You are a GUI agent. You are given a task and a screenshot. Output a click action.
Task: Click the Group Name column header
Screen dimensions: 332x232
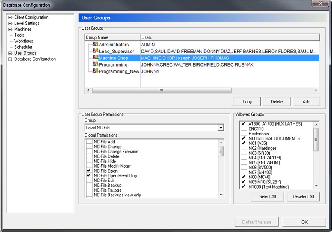113,37
